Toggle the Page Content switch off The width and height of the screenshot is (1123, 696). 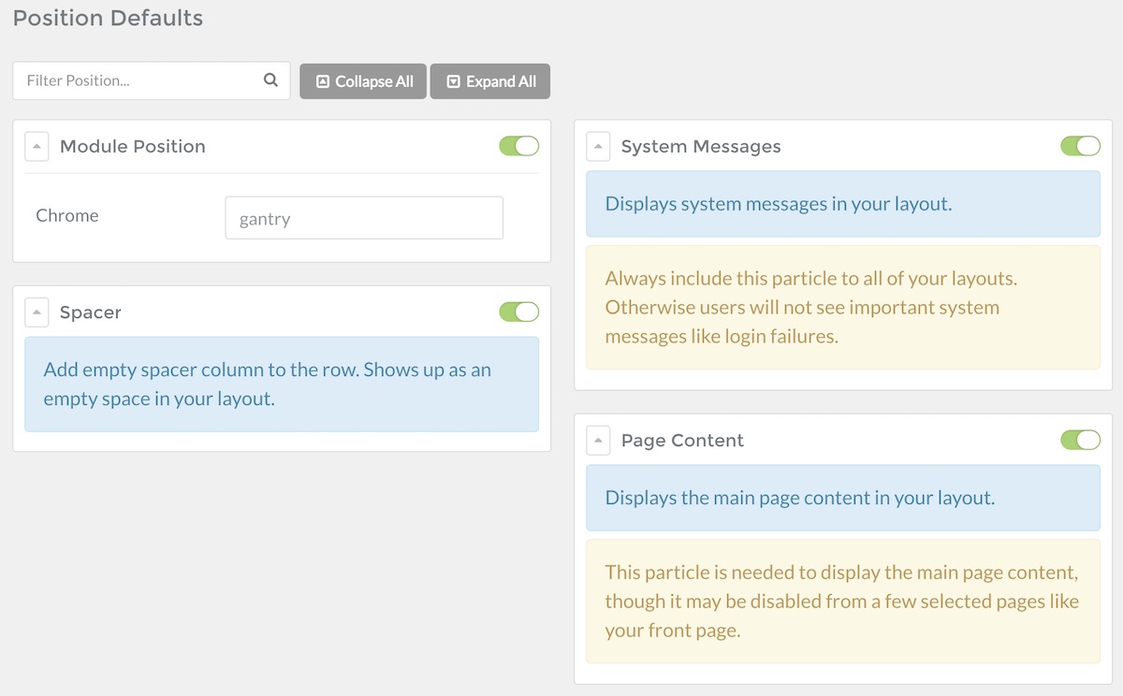(1080, 440)
